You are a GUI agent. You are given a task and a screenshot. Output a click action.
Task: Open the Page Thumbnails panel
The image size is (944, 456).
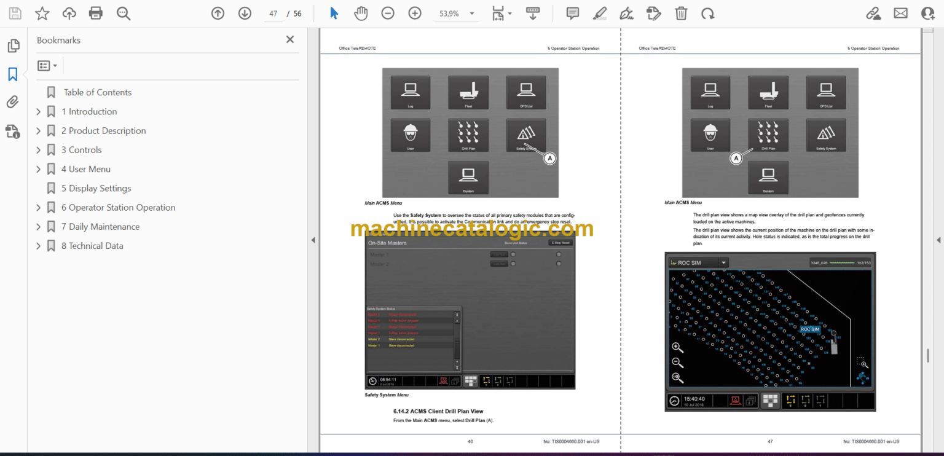point(14,45)
